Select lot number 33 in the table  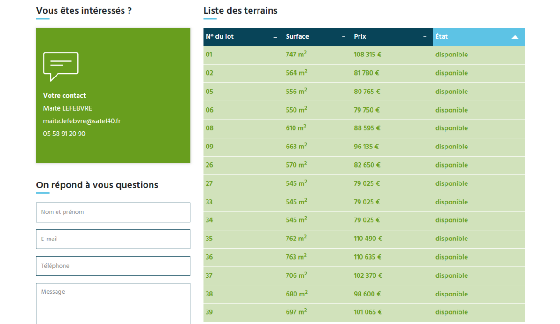point(209,202)
